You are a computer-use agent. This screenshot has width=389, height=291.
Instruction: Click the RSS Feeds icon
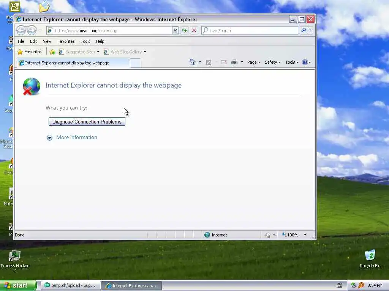[209, 63]
